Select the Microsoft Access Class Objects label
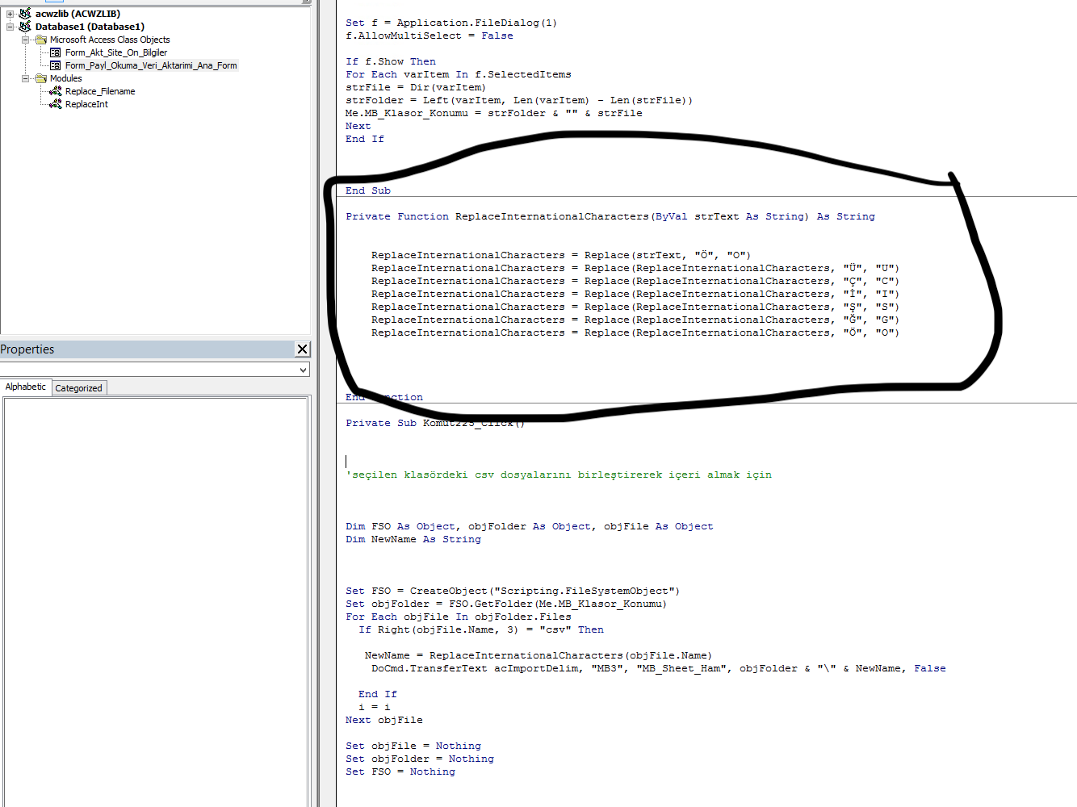Screen dimensions: 1077x807 pos(110,40)
